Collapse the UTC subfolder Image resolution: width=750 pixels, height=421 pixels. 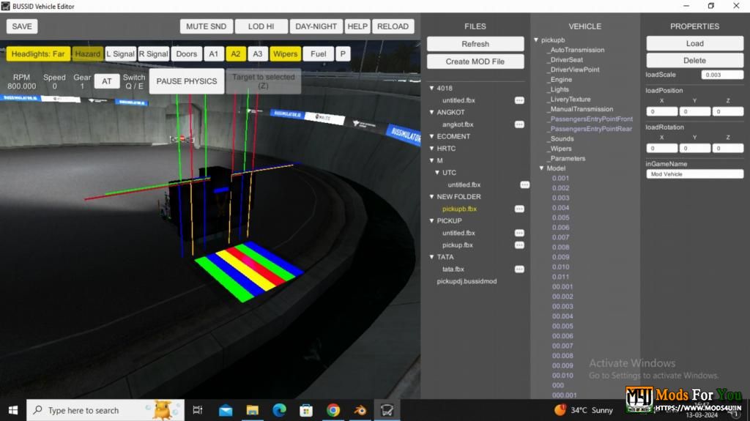[437, 173]
